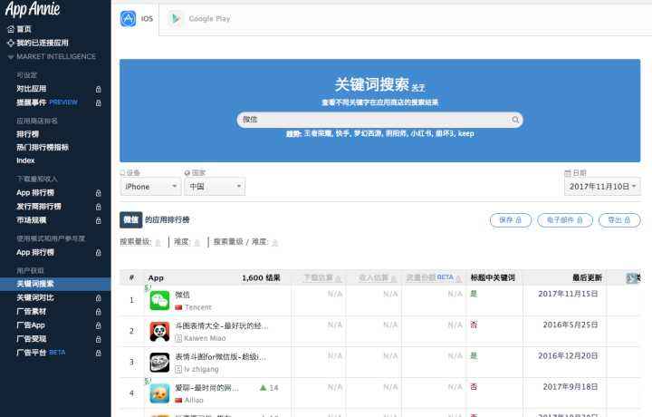Click the icon at header's right end

[633, 278]
